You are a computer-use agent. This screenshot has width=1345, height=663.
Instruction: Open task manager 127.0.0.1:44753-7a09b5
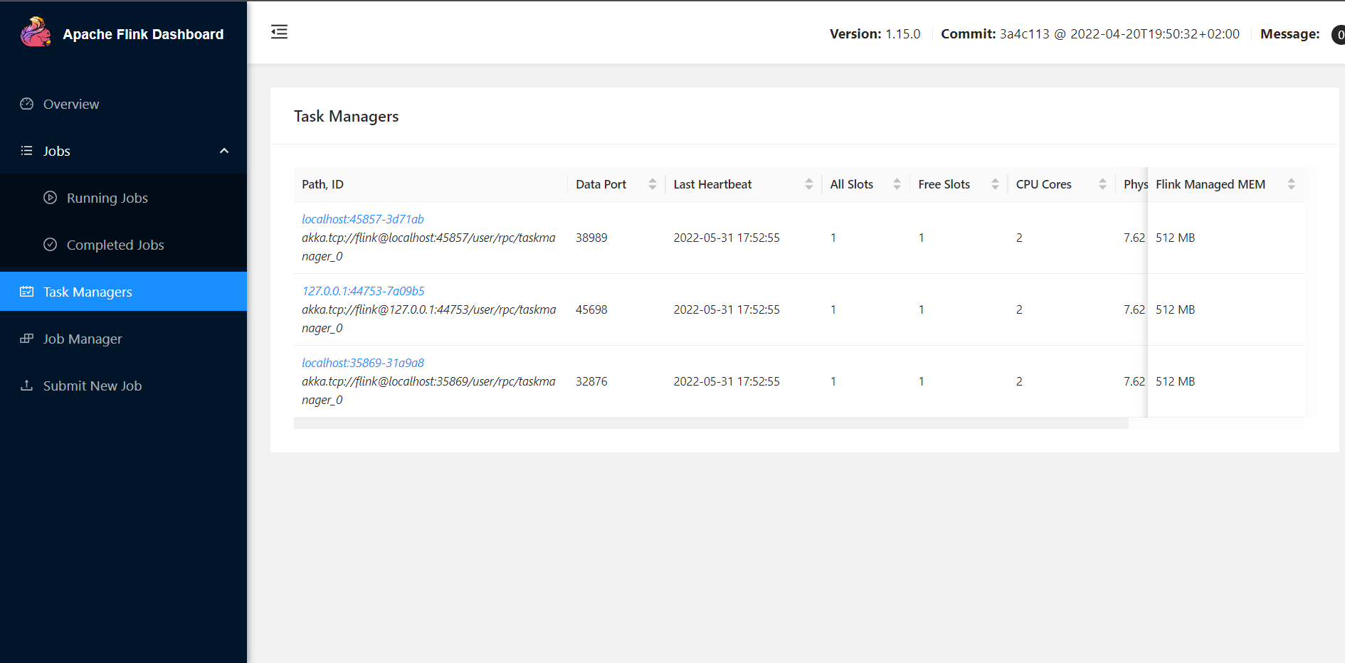point(363,291)
